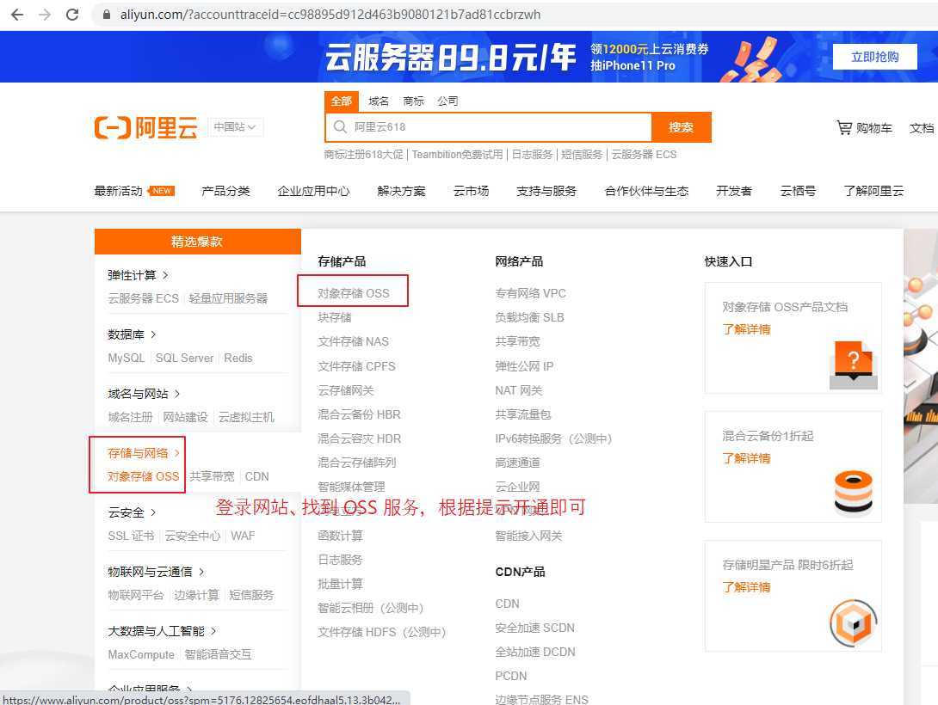Click 了解详情 under 混合云备份1折起
The width and height of the screenshot is (938, 705).
(746, 458)
